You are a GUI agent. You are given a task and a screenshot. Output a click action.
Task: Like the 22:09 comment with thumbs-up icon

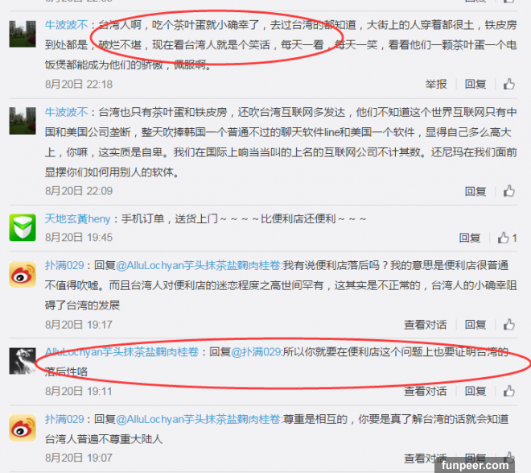click(508, 191)
